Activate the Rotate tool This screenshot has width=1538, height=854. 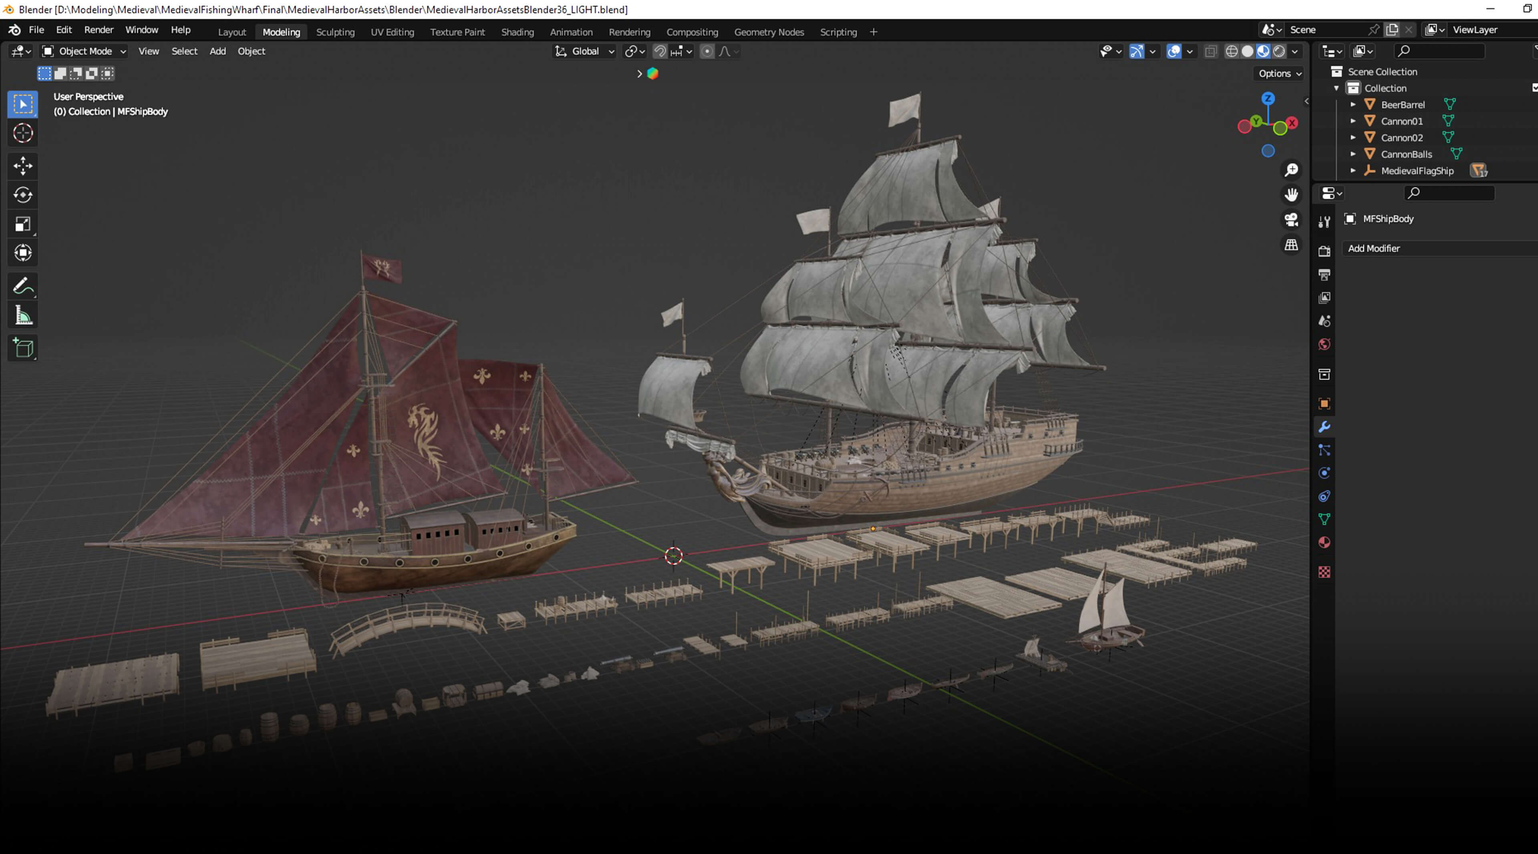(23, 195)
